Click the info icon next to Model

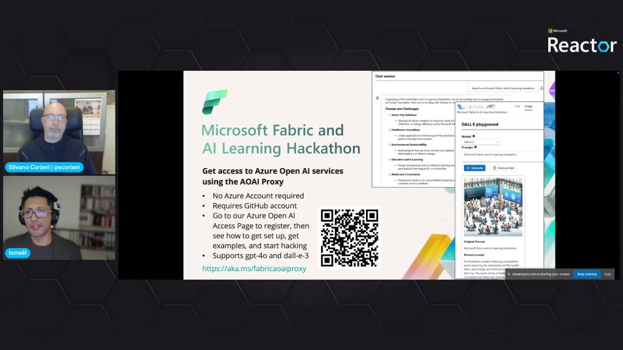pyautogui.click(x=474, y=136)
